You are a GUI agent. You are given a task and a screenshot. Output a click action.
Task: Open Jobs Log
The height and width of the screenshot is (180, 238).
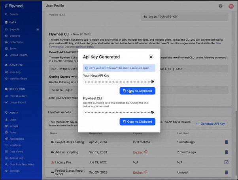[x=15, y=72]
